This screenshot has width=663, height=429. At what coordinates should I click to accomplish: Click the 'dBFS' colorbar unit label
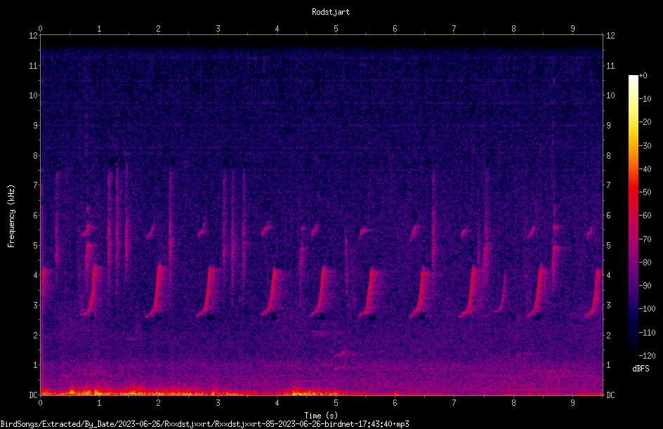pyautogui.click(x=641, y=369)
